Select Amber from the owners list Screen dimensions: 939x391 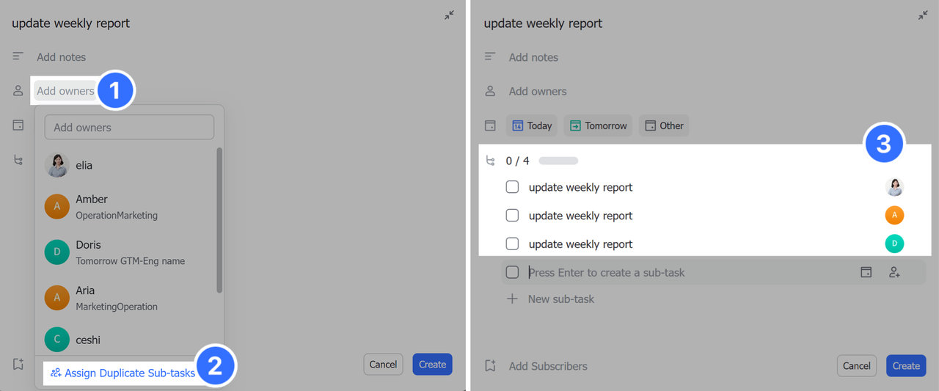coord(92,207)
